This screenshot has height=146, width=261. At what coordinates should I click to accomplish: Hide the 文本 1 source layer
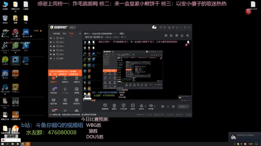(51, 46)
